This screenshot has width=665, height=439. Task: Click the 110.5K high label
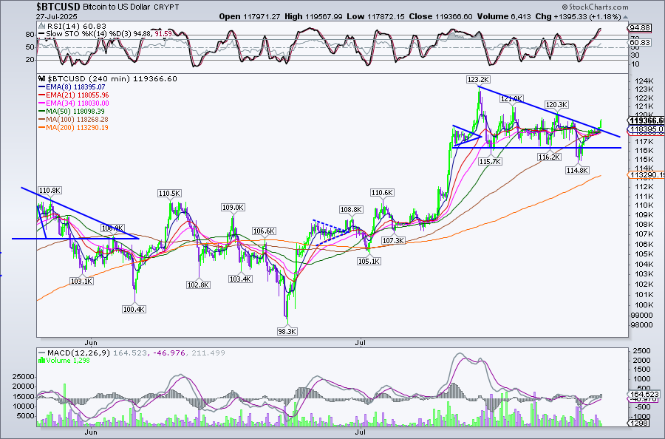point(170,194)
